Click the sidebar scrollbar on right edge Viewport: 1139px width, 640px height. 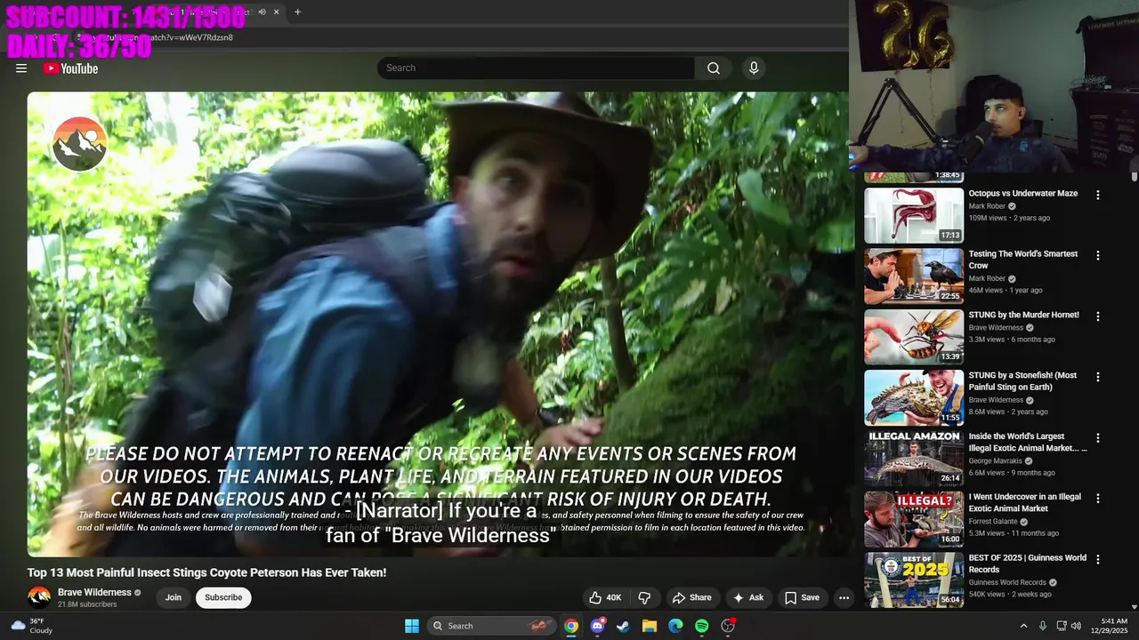coord(1134,176)
